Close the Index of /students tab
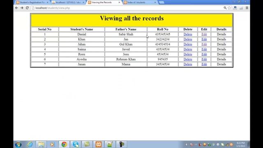This screenshot has width=263, height=148. point(155,2)
